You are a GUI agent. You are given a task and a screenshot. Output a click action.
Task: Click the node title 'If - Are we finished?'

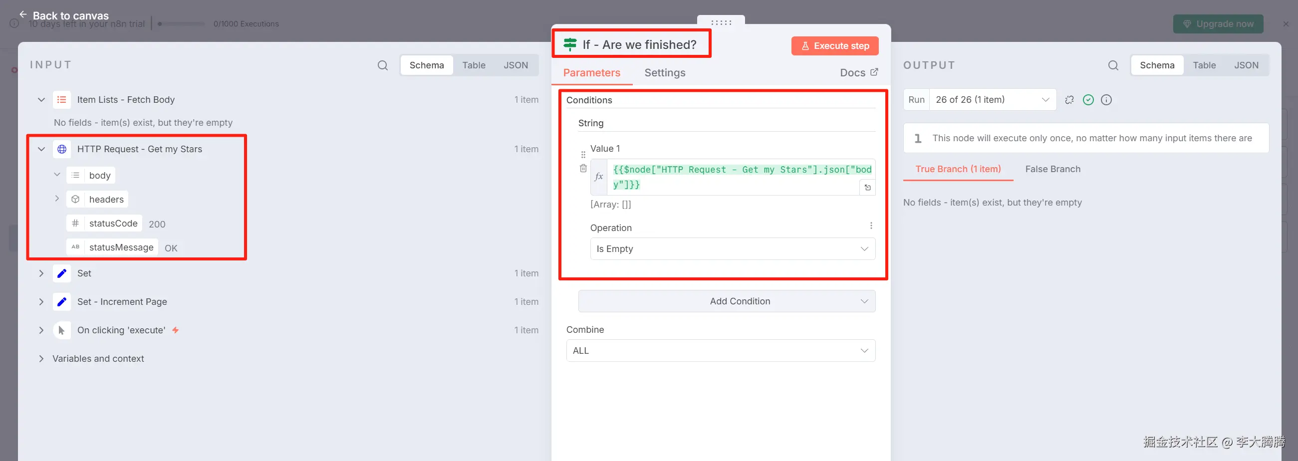click(x=639, y=44)
